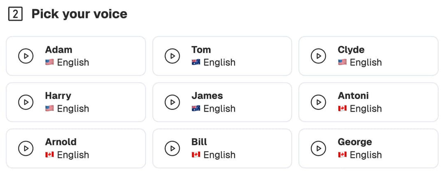The image size is (444, 176).
Task: Choose the Tom voice name
Action: coord(201,50)
